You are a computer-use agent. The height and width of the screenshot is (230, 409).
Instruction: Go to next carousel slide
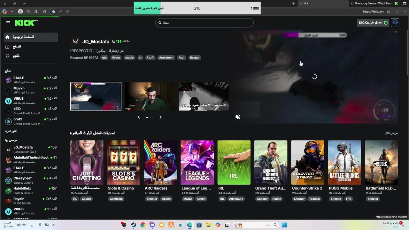coord(160,117)
